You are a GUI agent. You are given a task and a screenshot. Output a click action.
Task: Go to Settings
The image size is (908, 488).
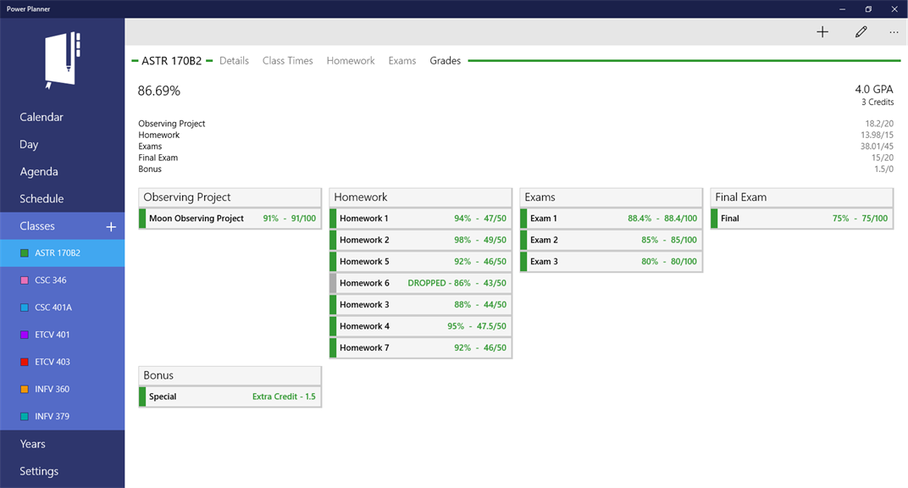pyautogui.click(x=39, y=471)
